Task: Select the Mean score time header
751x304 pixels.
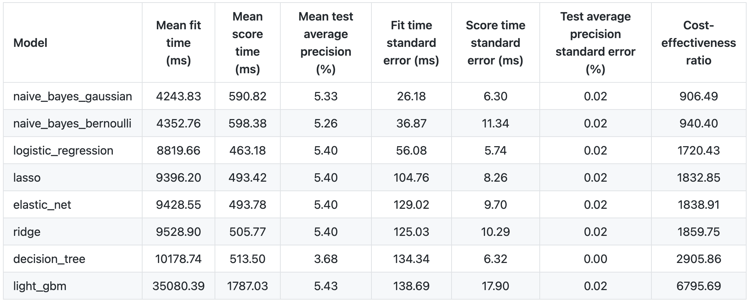Action: pyautogui.click(x=247, y=43)
